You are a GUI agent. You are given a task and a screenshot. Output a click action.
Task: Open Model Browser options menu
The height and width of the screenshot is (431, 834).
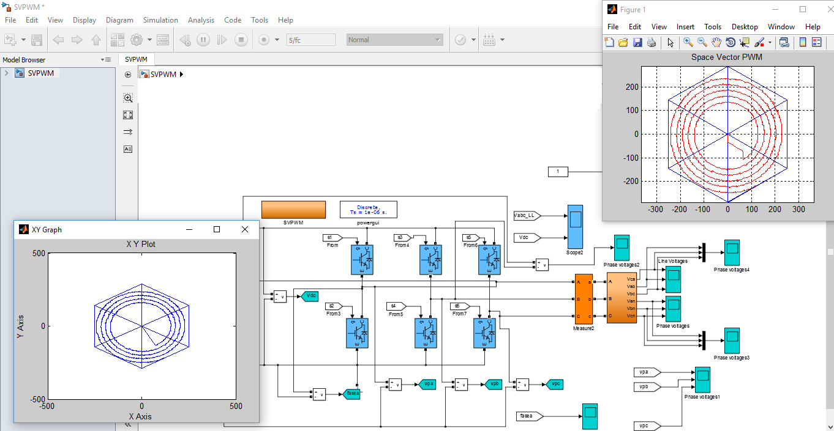(106, 60)
